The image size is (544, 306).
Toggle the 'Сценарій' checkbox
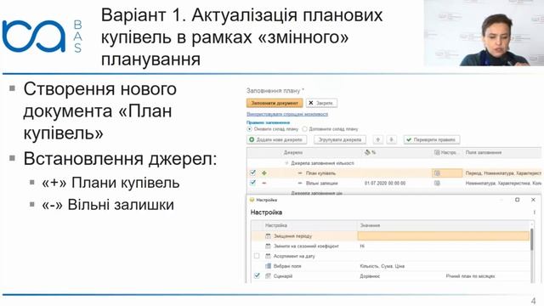coord(257,275)
